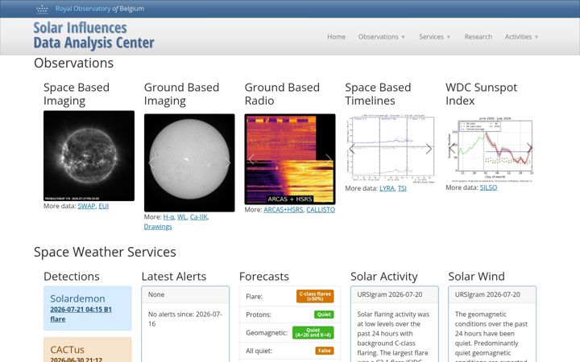
Task: Select the Latest Alerts 'None' header
Action: (x=185, y=294)
